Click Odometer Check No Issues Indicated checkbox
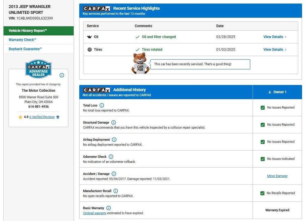 (262, 159)
